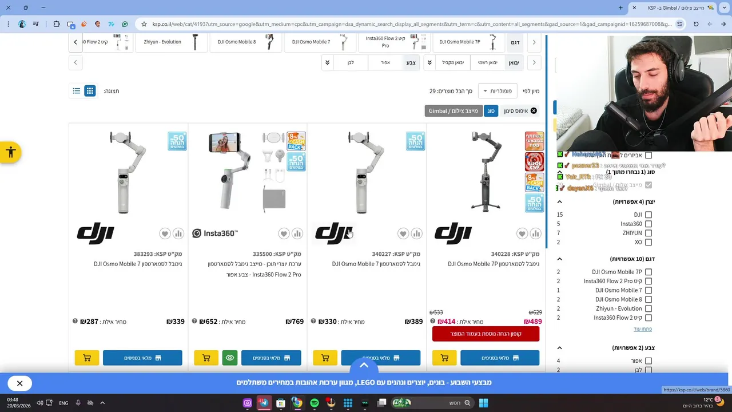Image resolution: width=732 pixels, height=412 pixels.
Task: Select Zhiyun - Evolution model chip
Action: point(172,42)
